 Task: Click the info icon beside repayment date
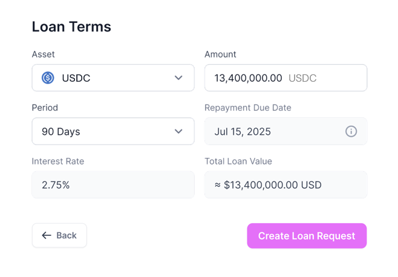(x=351, y=131)
